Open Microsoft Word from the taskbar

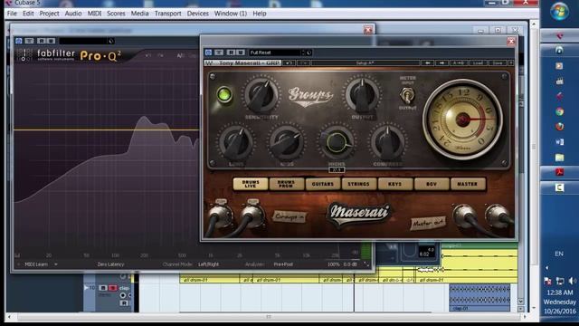pos(559,142)
